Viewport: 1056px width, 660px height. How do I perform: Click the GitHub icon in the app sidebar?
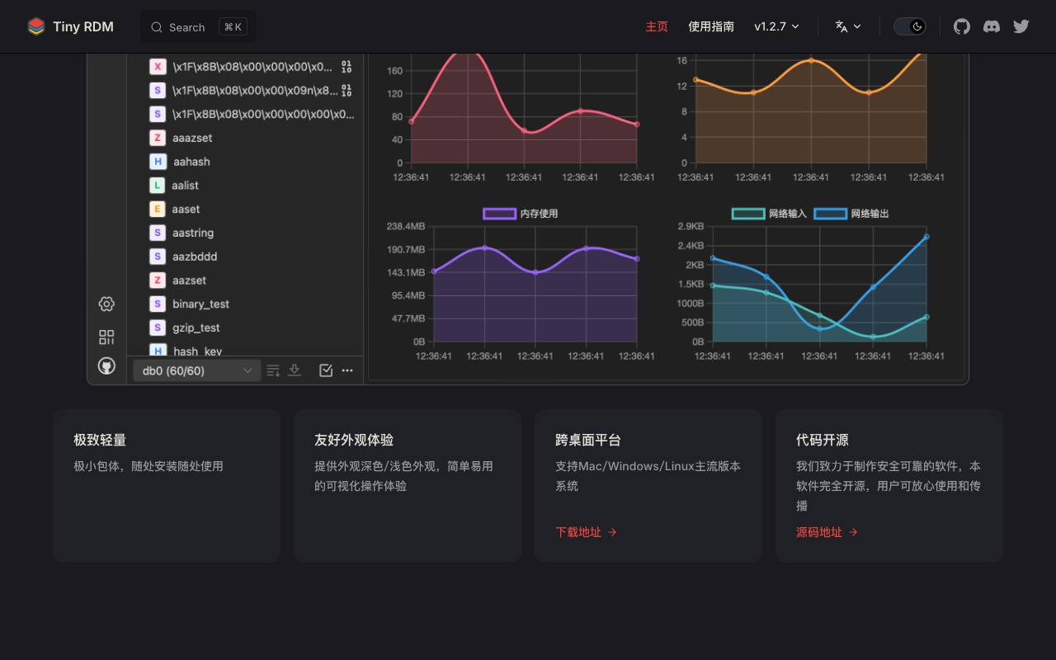coord(106,365)
